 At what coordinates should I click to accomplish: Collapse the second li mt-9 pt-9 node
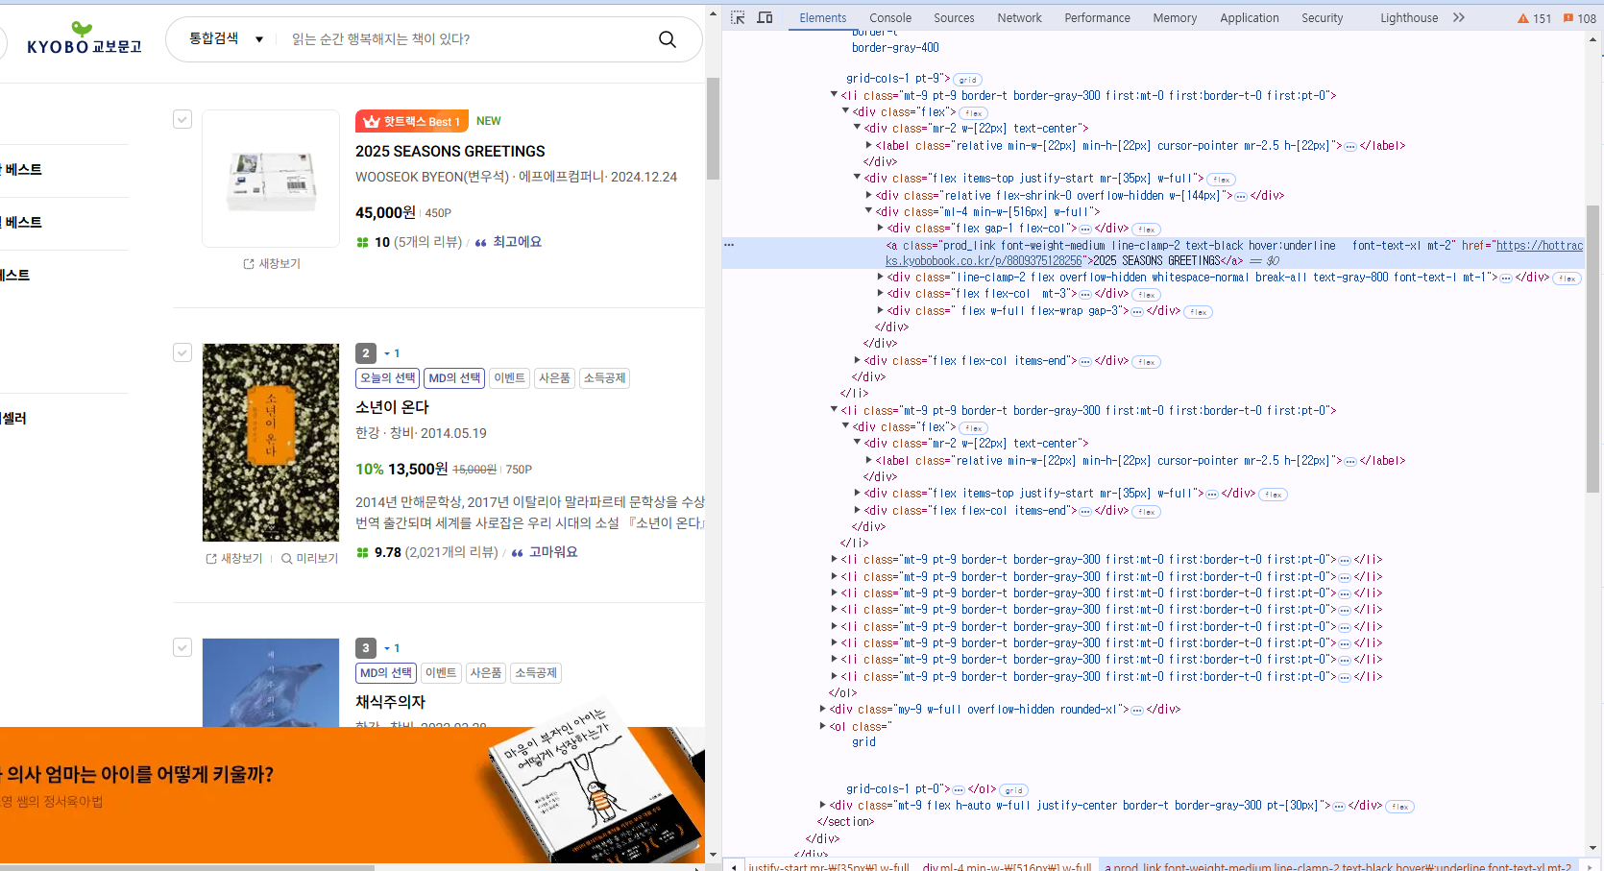pyautogui.click(x=834, y=410)
